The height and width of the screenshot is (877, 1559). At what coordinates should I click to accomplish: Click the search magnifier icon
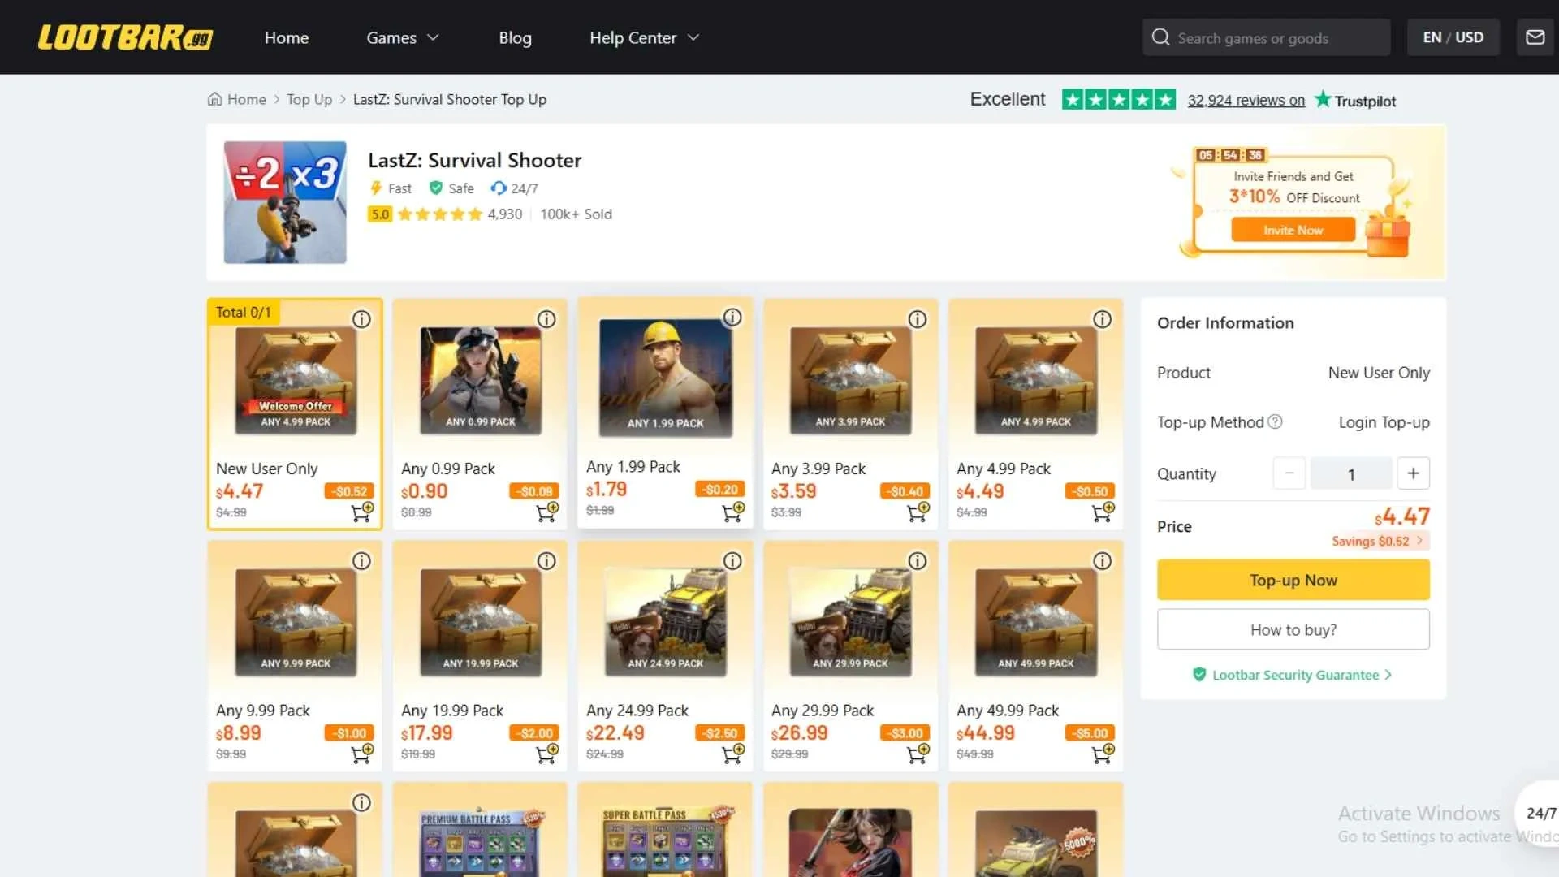click(1160, 37)
